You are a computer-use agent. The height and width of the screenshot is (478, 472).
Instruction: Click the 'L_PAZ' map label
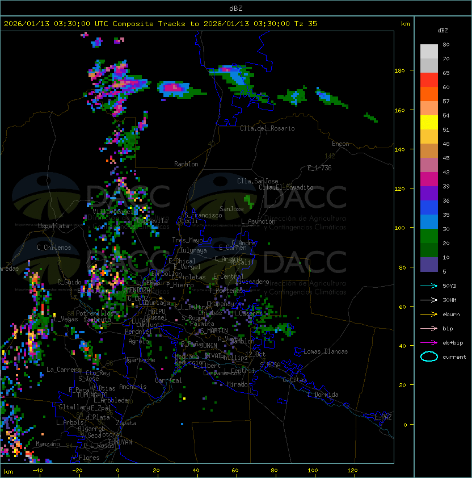[383, 417]
